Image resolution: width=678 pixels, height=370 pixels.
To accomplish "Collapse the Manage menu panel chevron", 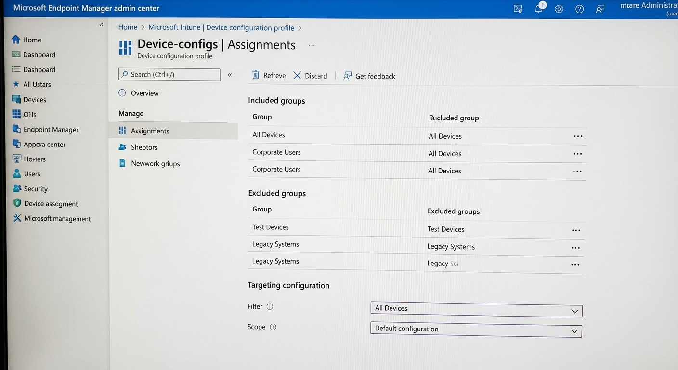I will tap(230, 75).
